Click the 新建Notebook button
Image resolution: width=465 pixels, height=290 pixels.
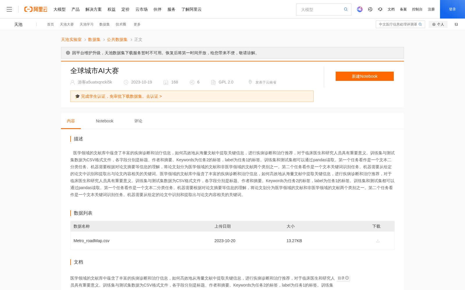[365, 76]
